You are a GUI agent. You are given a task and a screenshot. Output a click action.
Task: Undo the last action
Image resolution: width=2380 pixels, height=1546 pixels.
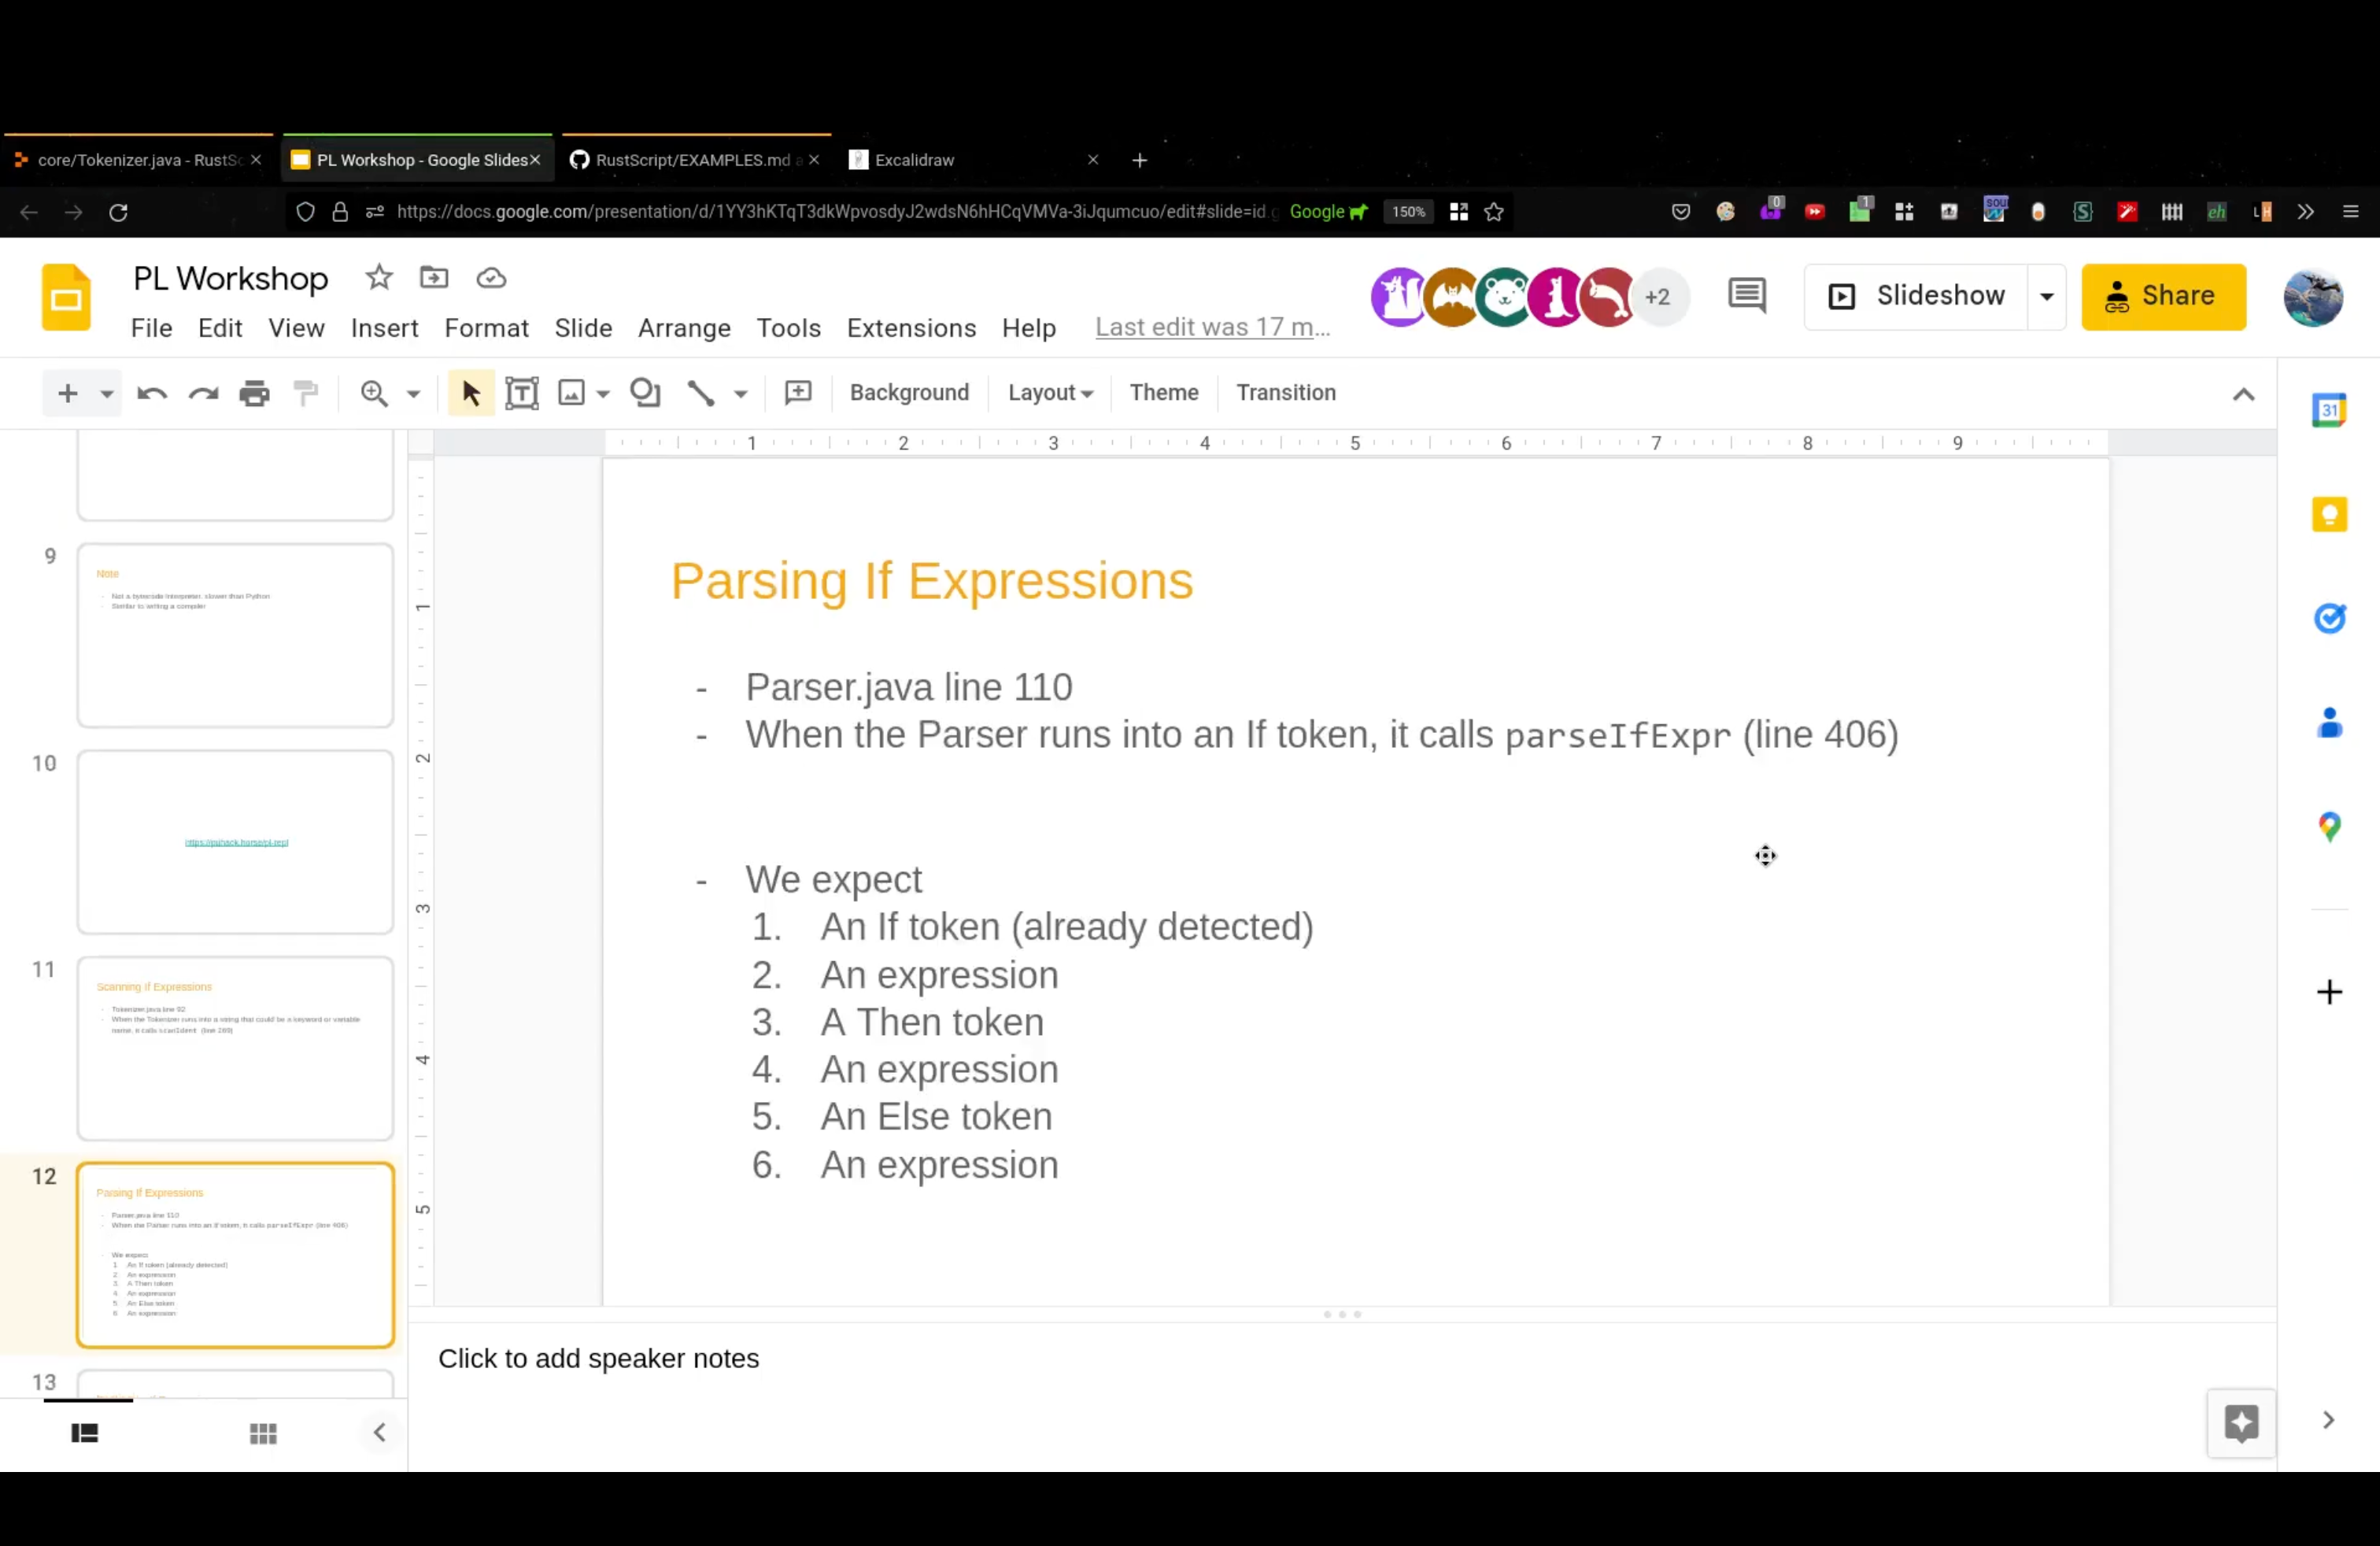[x=152, y=393]
